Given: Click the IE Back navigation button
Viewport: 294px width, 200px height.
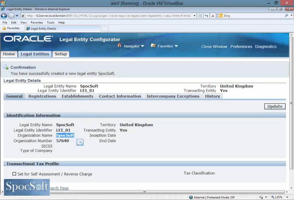Looking at the screenshot, I should (4, 16).
